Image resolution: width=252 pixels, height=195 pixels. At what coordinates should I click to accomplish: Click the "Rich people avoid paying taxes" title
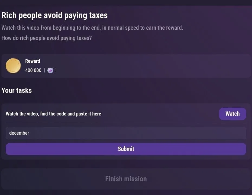point(54,15)
